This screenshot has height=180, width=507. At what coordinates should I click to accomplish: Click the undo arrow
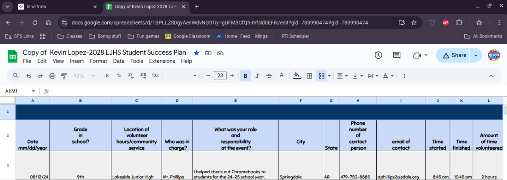[29, 76]
